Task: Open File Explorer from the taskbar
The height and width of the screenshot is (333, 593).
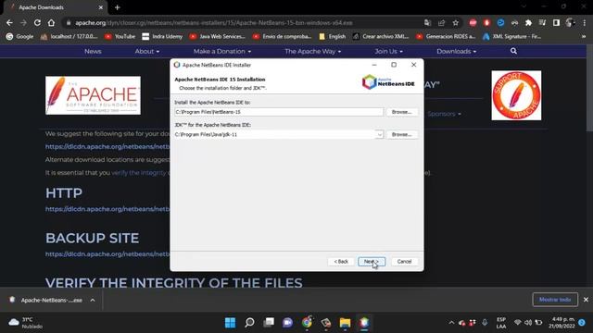Action: [345, 323]
